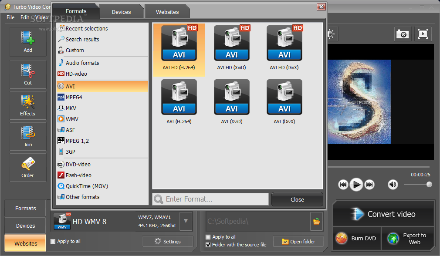This screenshot has height=256, width=440.
Task: Pick the AVI (H.264) format icon
Action: (x=179, y=97)
